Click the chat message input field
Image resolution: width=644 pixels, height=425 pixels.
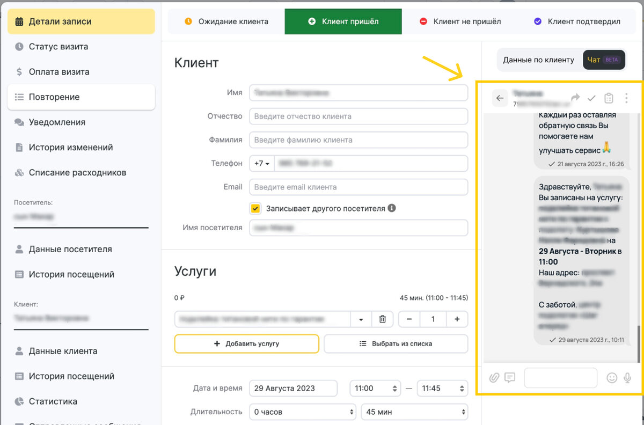click(560, 378)
